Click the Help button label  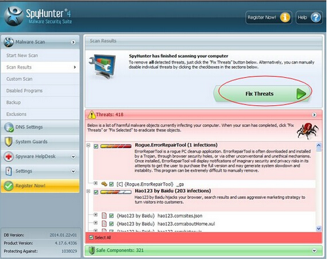(302, 18)
